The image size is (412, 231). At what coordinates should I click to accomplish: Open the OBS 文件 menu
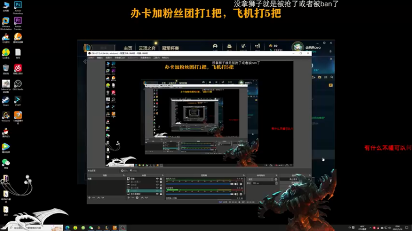(91, 57)
